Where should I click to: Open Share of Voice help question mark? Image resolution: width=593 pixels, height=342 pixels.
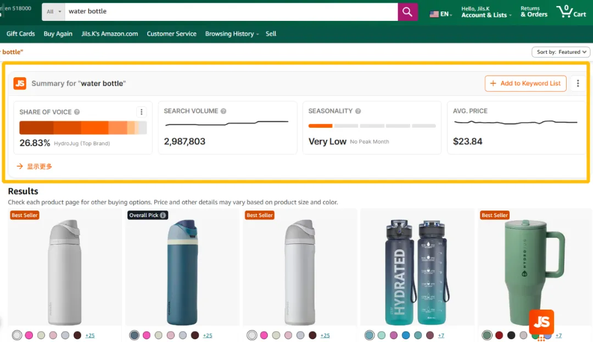click(x=77, y=112)
